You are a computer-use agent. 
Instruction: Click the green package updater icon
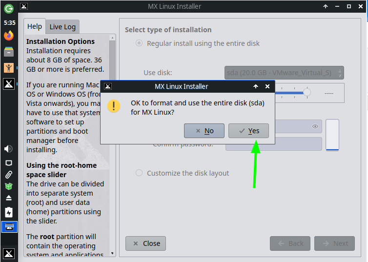click(x=9, y=186)
